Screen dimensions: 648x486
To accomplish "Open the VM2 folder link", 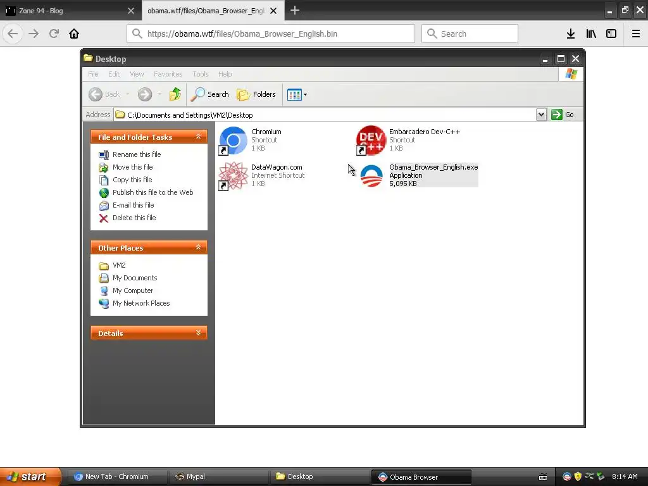I will tap(112, 265).
